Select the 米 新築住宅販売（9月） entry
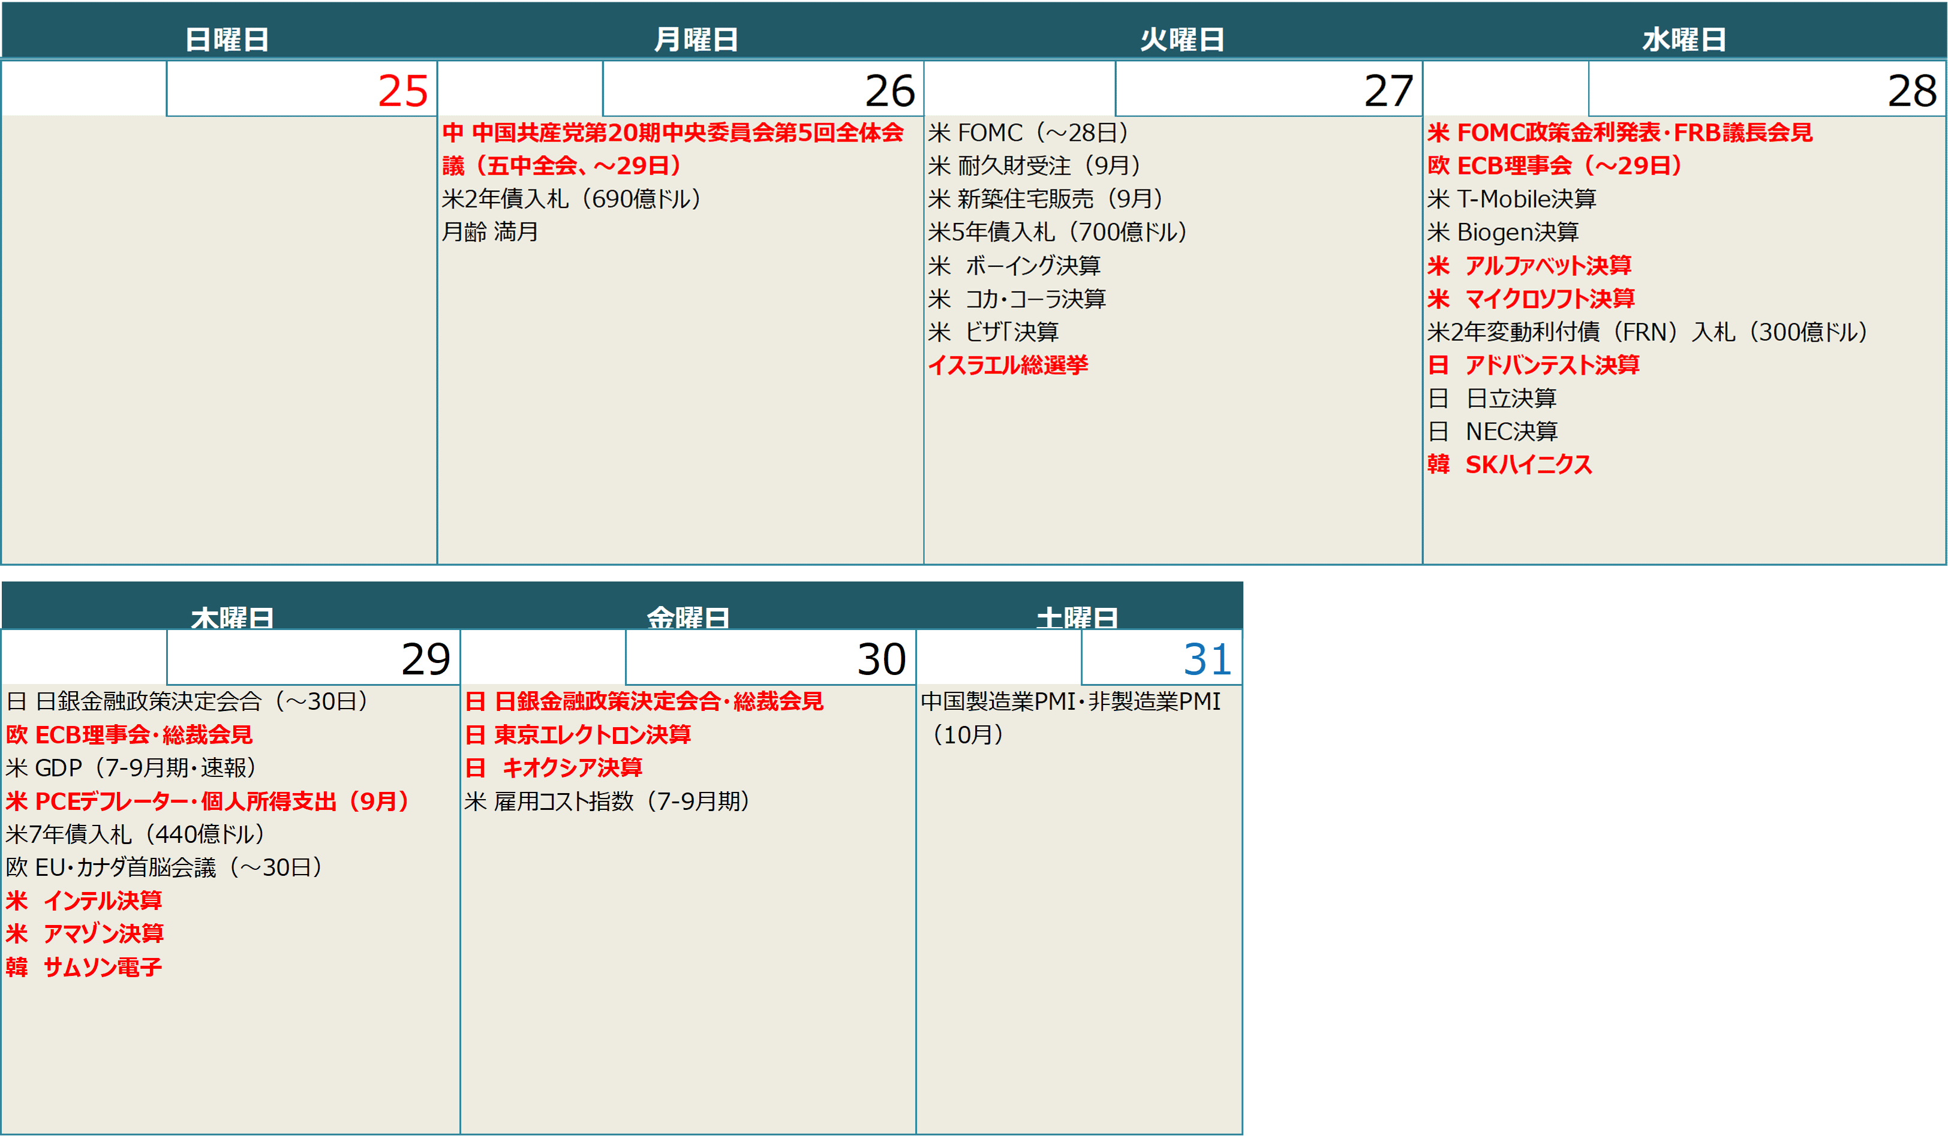 [1047, 200]
